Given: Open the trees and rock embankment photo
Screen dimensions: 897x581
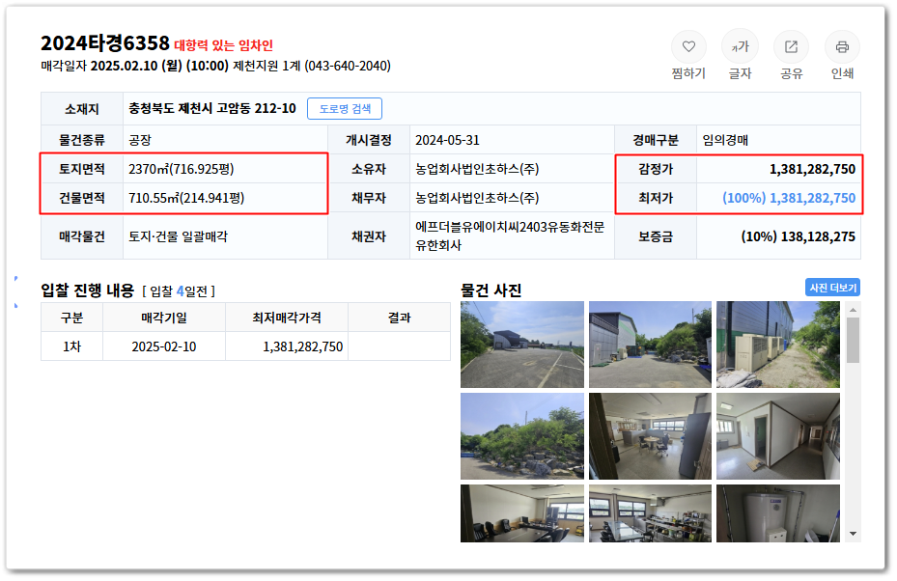Looking at the screenshot, I should point(521,436).
